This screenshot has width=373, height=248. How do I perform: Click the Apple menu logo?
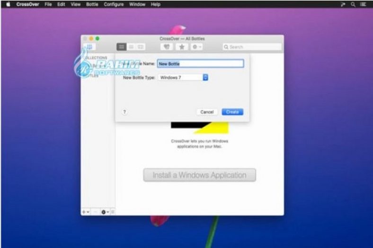8,4
